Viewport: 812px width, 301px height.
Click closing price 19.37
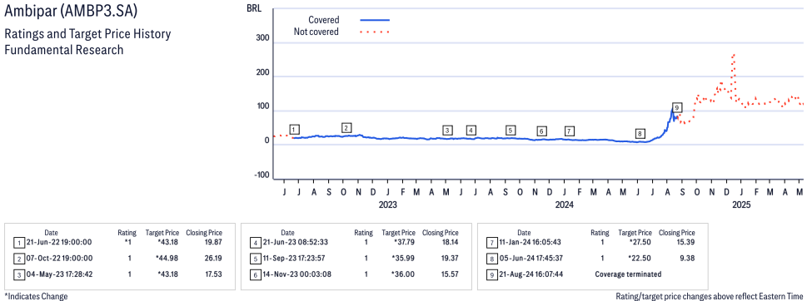coord(450,258)
